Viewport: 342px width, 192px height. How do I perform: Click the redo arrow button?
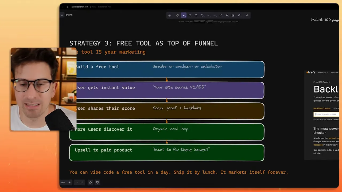point(82,182)
